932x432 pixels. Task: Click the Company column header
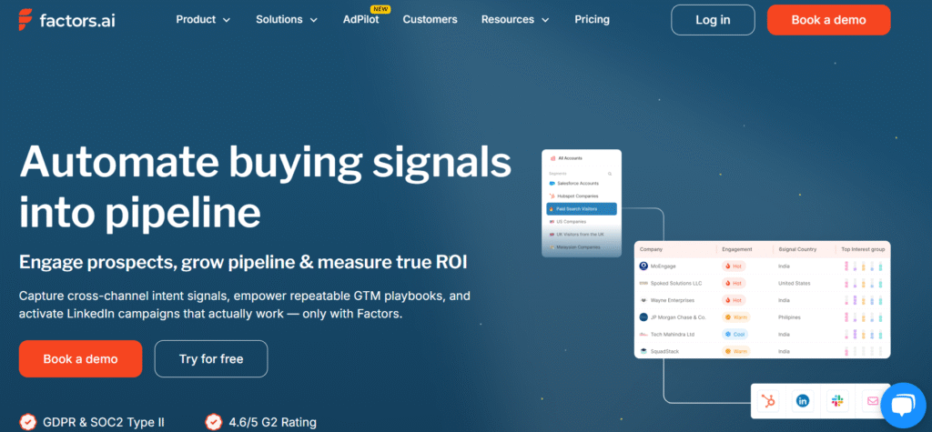click(x=651, y=249)
